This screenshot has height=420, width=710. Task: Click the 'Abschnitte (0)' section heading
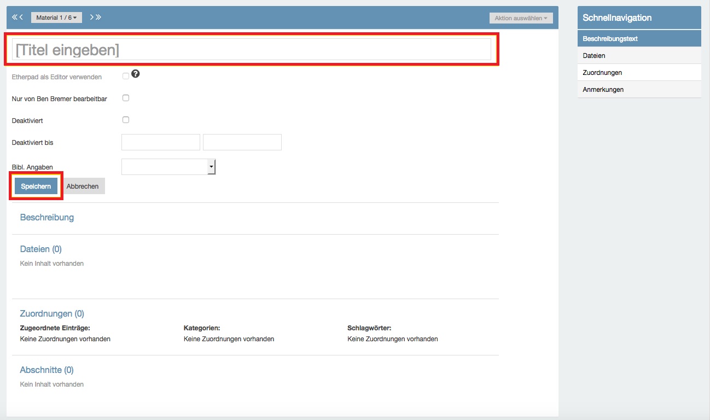[x=46, y=370]
